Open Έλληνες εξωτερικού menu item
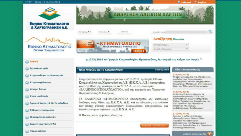Screen dimensions: 241x136 (42, 110)
